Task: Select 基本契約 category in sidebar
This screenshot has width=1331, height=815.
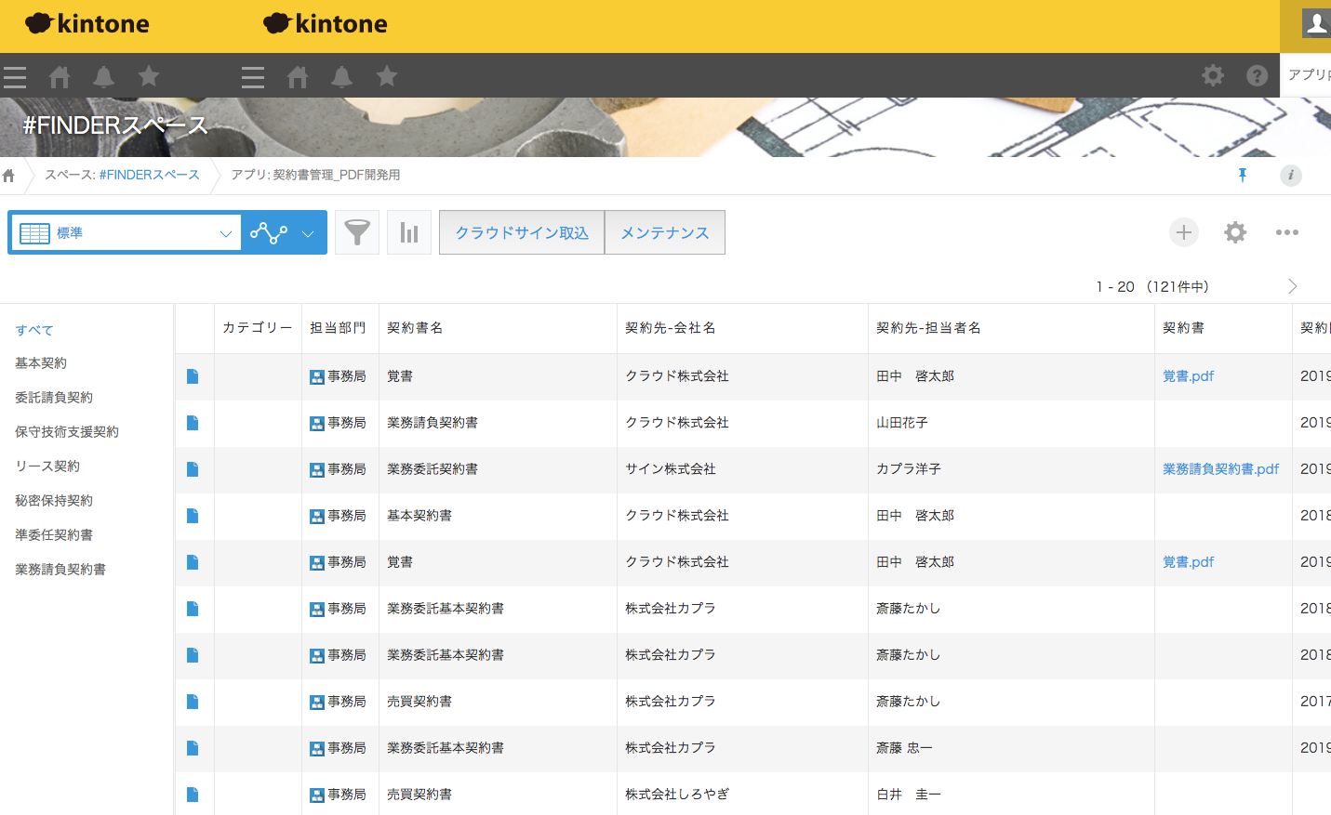Action: tap(41, 363)
